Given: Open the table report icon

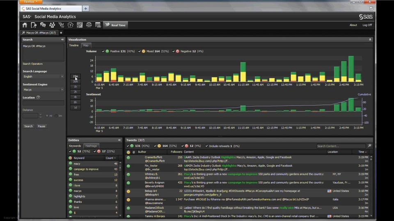Looking at the screenshot, I should point(98,25).
